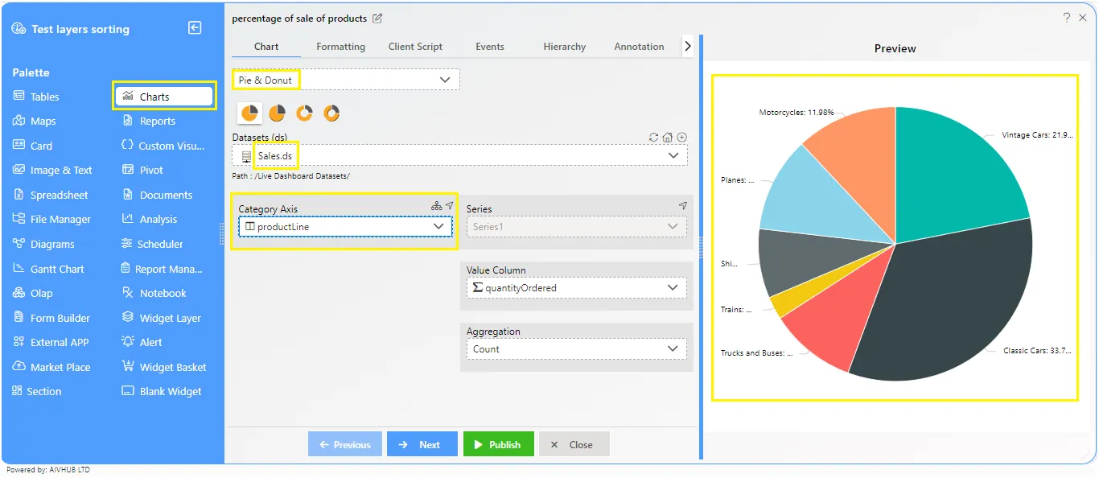The width and height of the screenshot is (1099, 478).
Task: Click the refresh datasets icon
Action: pyautogui.click(x=653, y=138)
